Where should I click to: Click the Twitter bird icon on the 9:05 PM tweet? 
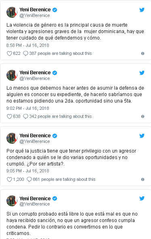142,136
